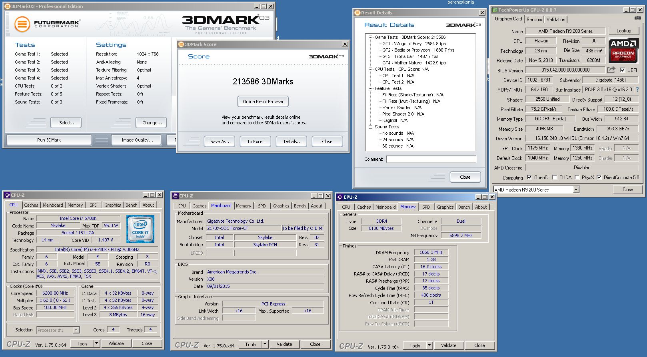Collapse the Sound Tests tree node
The width and height of the screenshot is (647, 357).
coord(371,127)
